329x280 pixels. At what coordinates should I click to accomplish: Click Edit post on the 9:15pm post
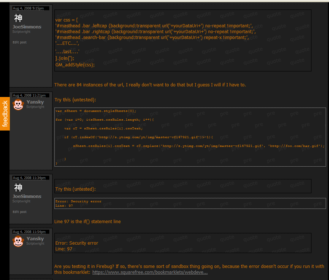tap(19, 42)
